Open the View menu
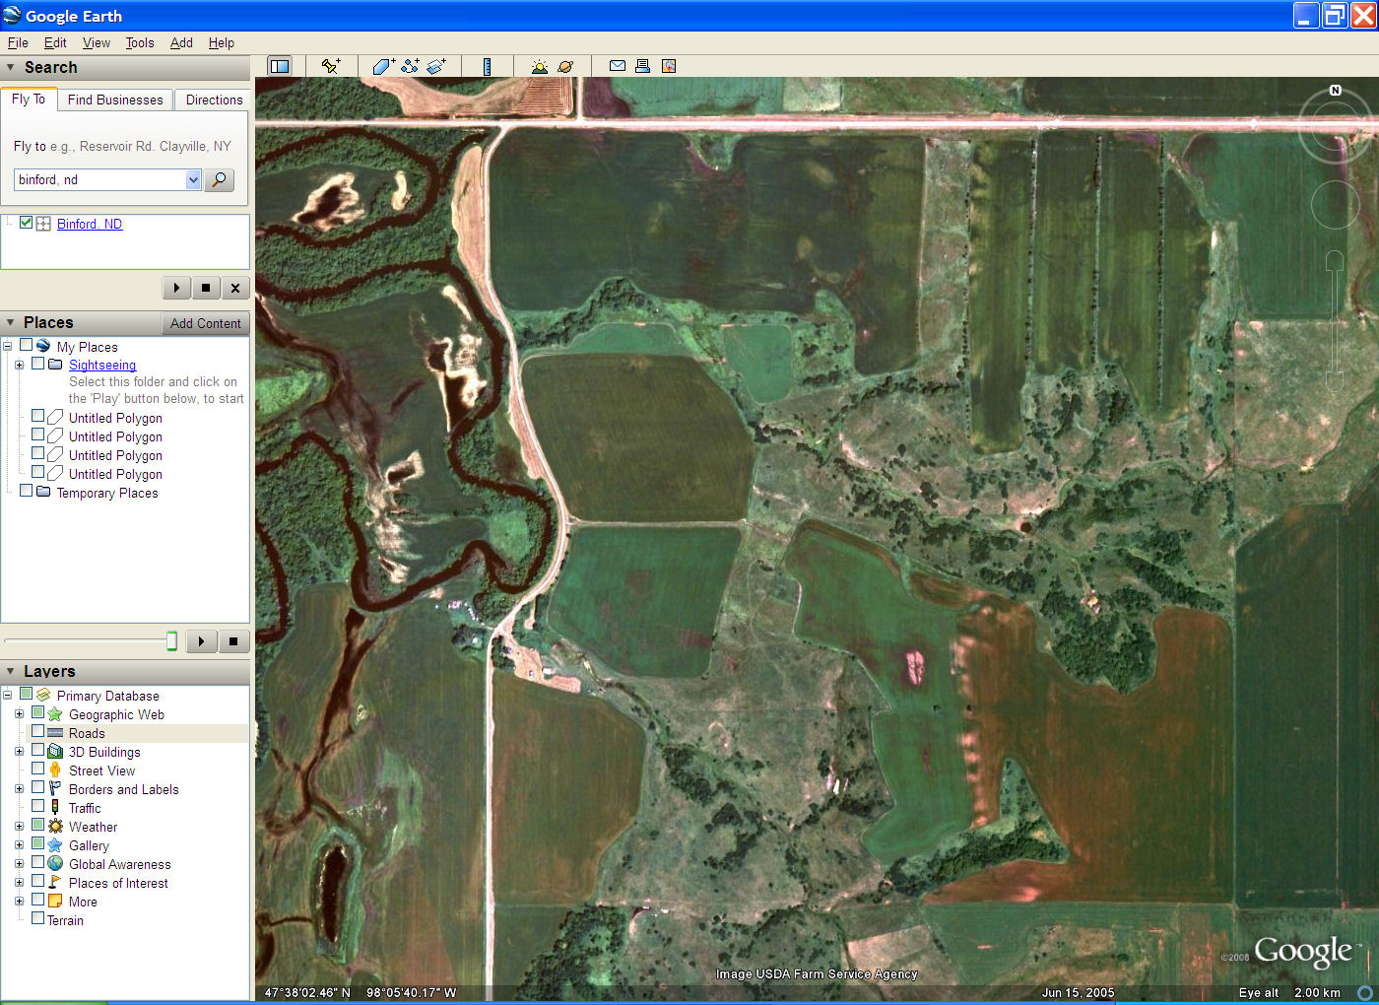 (96, 42)
